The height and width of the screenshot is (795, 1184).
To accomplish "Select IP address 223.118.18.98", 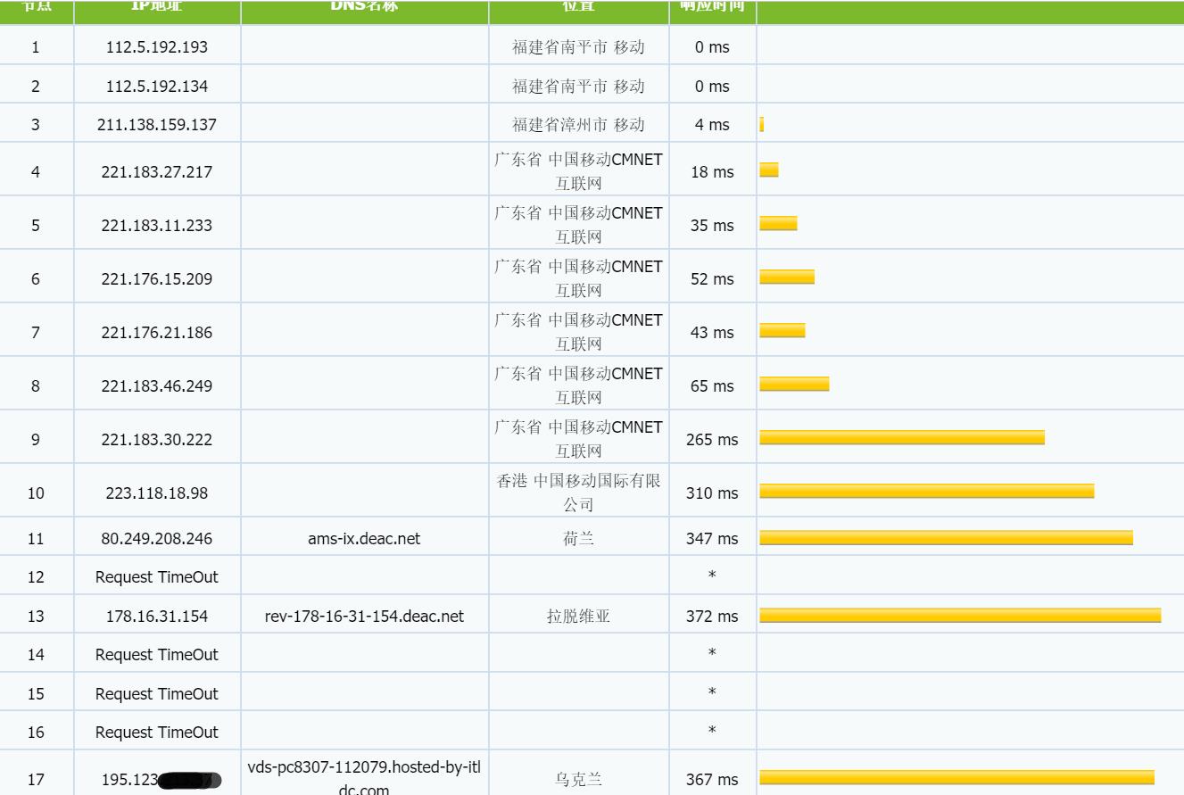I will click(x=157, y=493).
